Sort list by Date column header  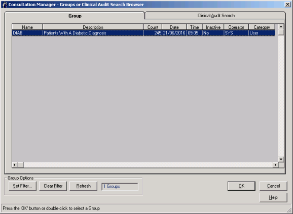tap(174, 27)
